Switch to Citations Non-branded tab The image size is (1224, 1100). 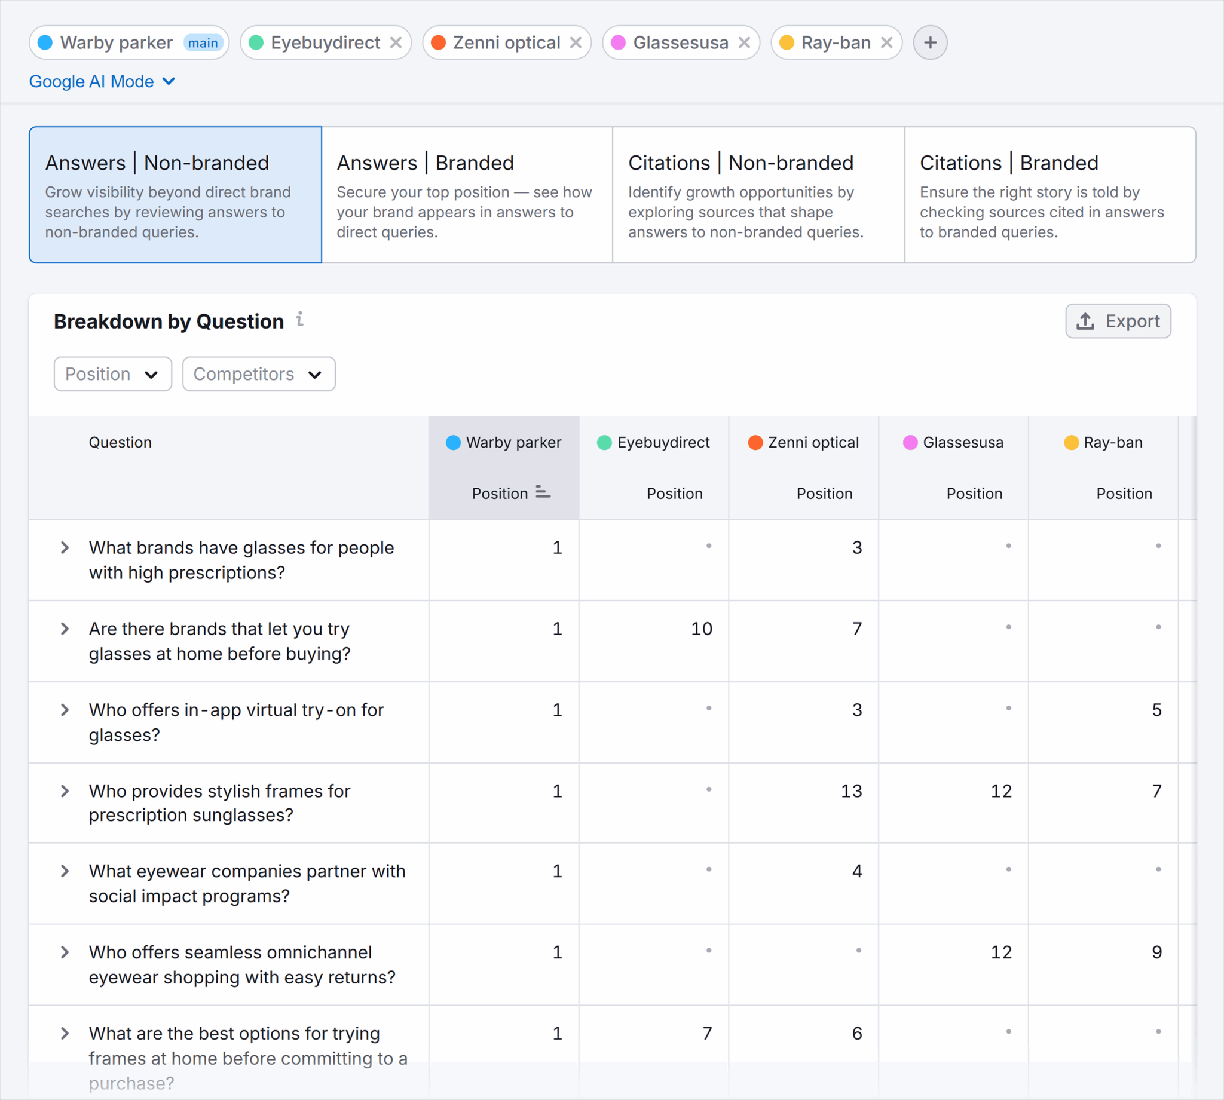click(758, 195)
